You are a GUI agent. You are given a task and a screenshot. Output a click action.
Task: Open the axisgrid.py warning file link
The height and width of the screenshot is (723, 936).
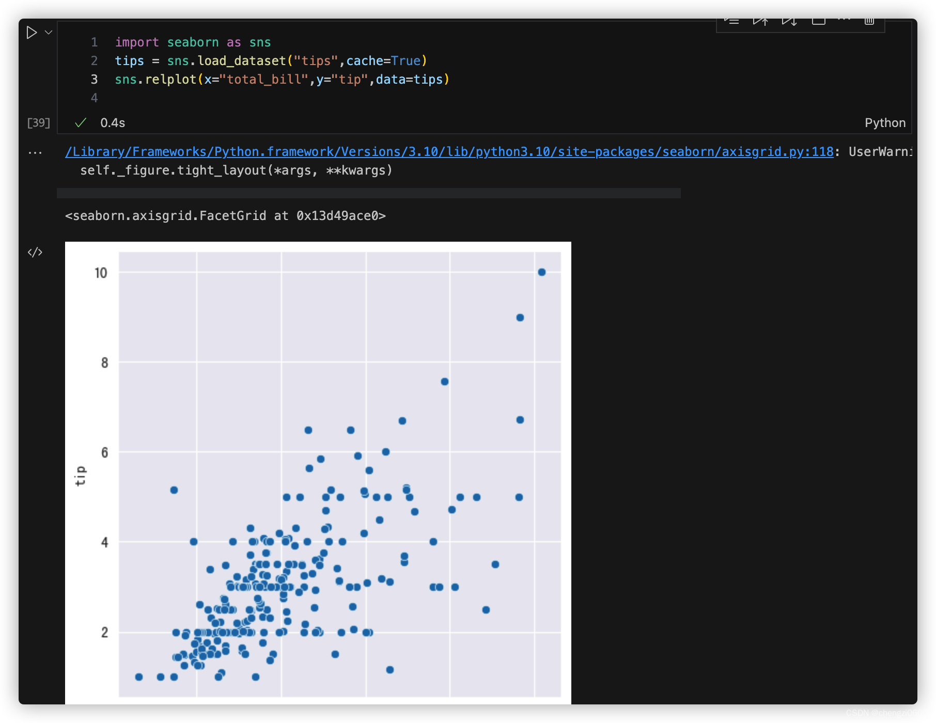pyautogui.click(x=449, y=151)
